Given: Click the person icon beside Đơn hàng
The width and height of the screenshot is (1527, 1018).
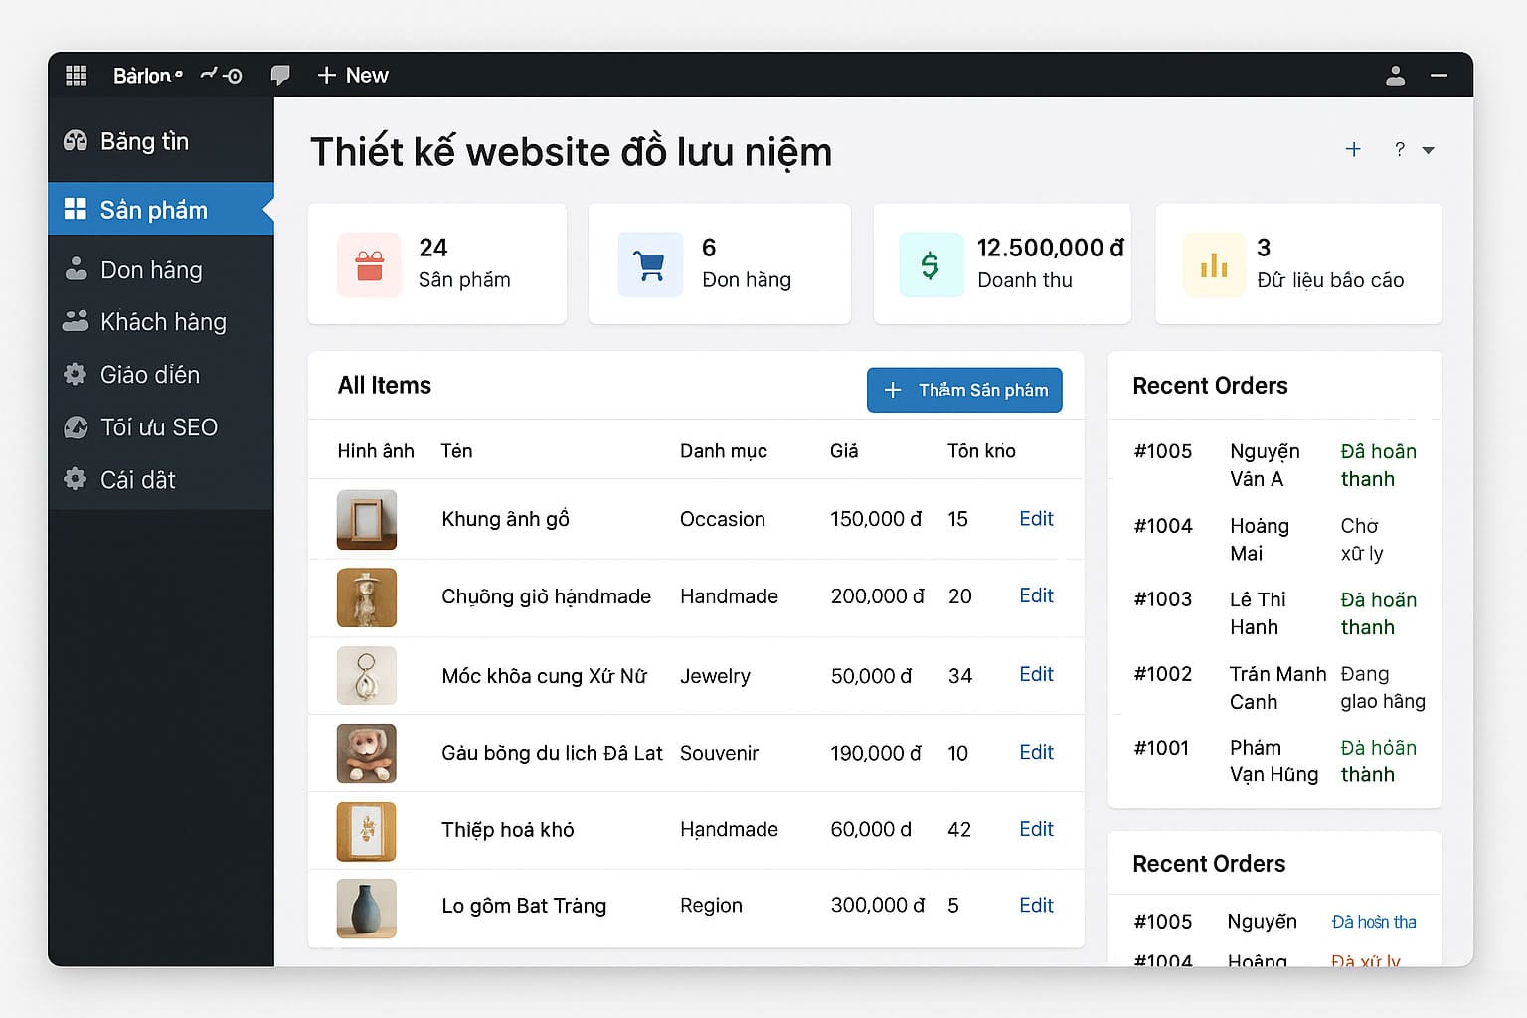Looking at the screenshot, I should [76, 269].
